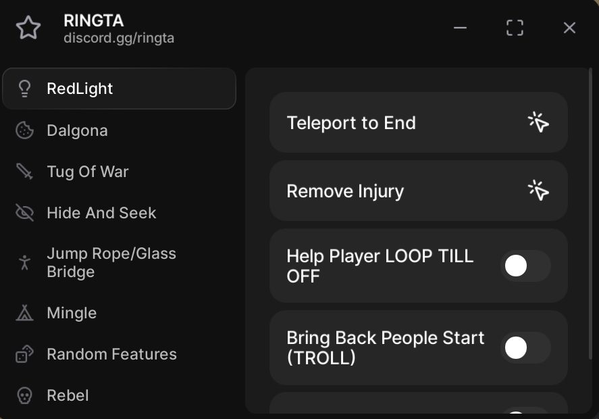The height and width of the screenshot is (419, 599).
Task: Toggle Help Player LOOP TILL OFF switch
Action: point(525,266)
